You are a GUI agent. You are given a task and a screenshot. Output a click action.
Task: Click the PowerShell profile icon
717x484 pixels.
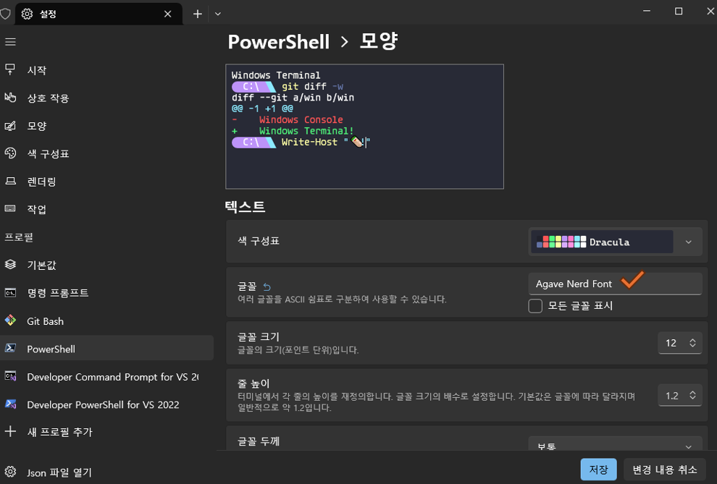pyautogui.click(x=10, y=349)
